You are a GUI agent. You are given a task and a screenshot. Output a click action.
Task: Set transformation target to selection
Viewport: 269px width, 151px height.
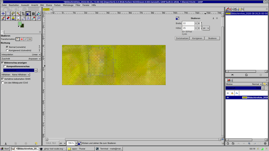tap(22, 39)
